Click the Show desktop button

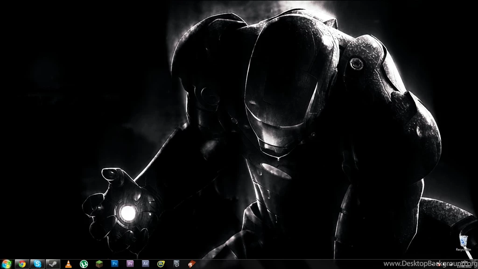[476, 264]
